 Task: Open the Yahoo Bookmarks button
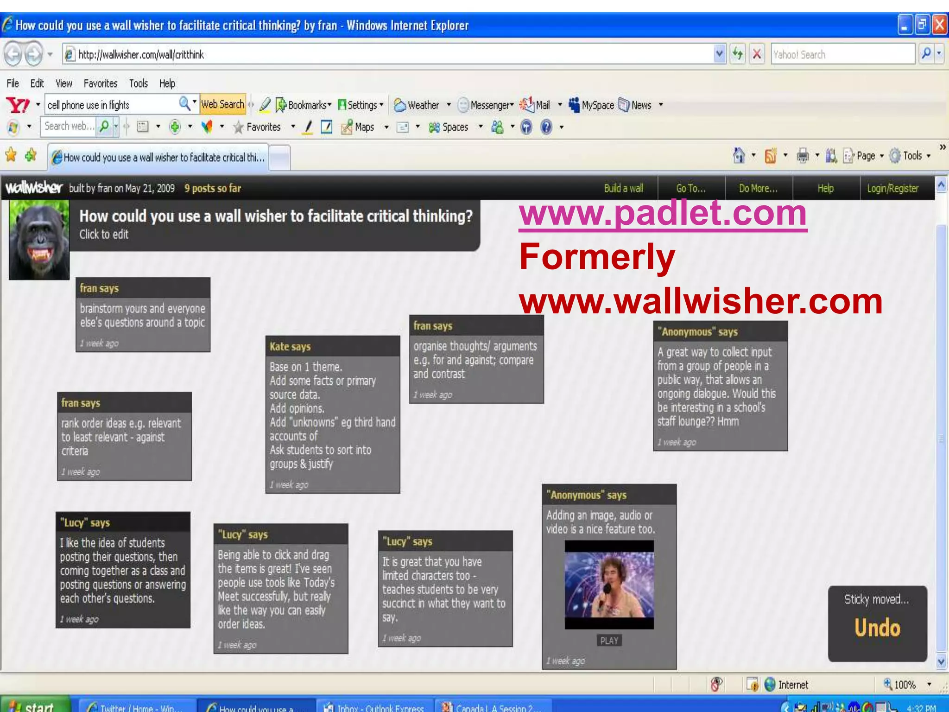pos(304,105)
